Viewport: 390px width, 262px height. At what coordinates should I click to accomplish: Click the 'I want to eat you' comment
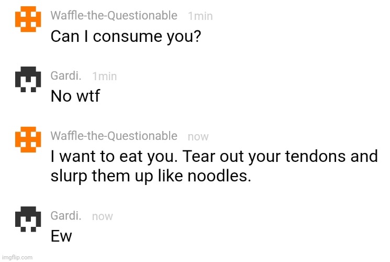(214, 166)
